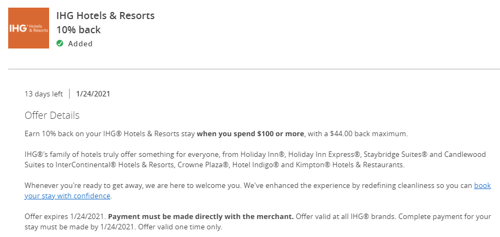The height and width of the screenshot is (237, 500).
Task: Open the 'book your stay with confidence' link
Action: click(483, 185)
